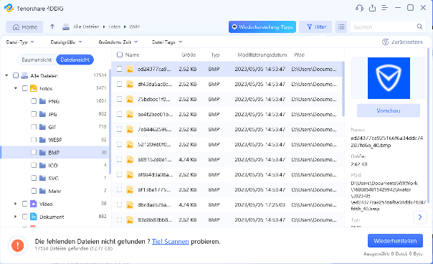Tick the checkbox for the PNG folder

34,101
